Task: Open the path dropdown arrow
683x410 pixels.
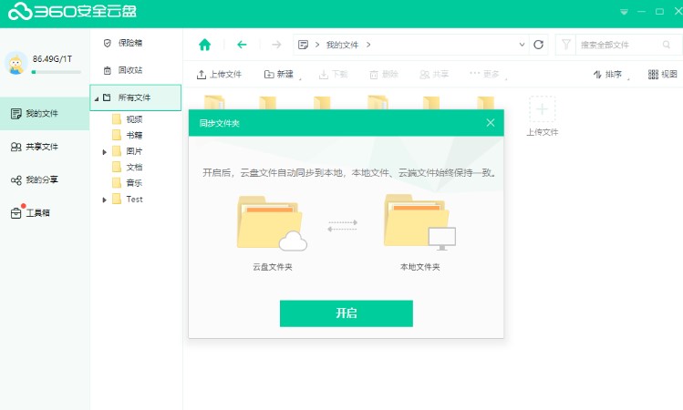Action: point(522,45)
